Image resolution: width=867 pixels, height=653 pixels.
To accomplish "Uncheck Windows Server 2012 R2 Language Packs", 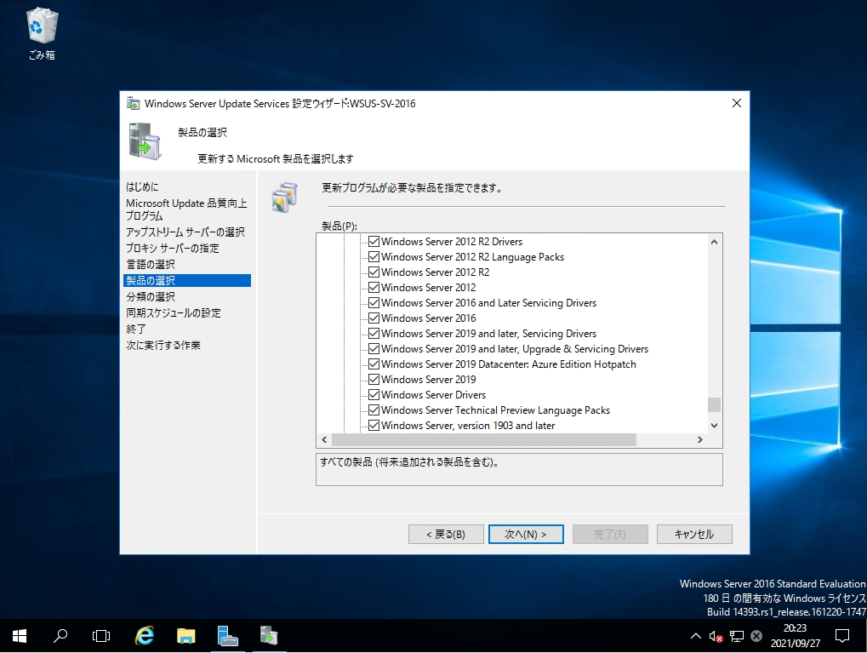I will tap(374, 257).
